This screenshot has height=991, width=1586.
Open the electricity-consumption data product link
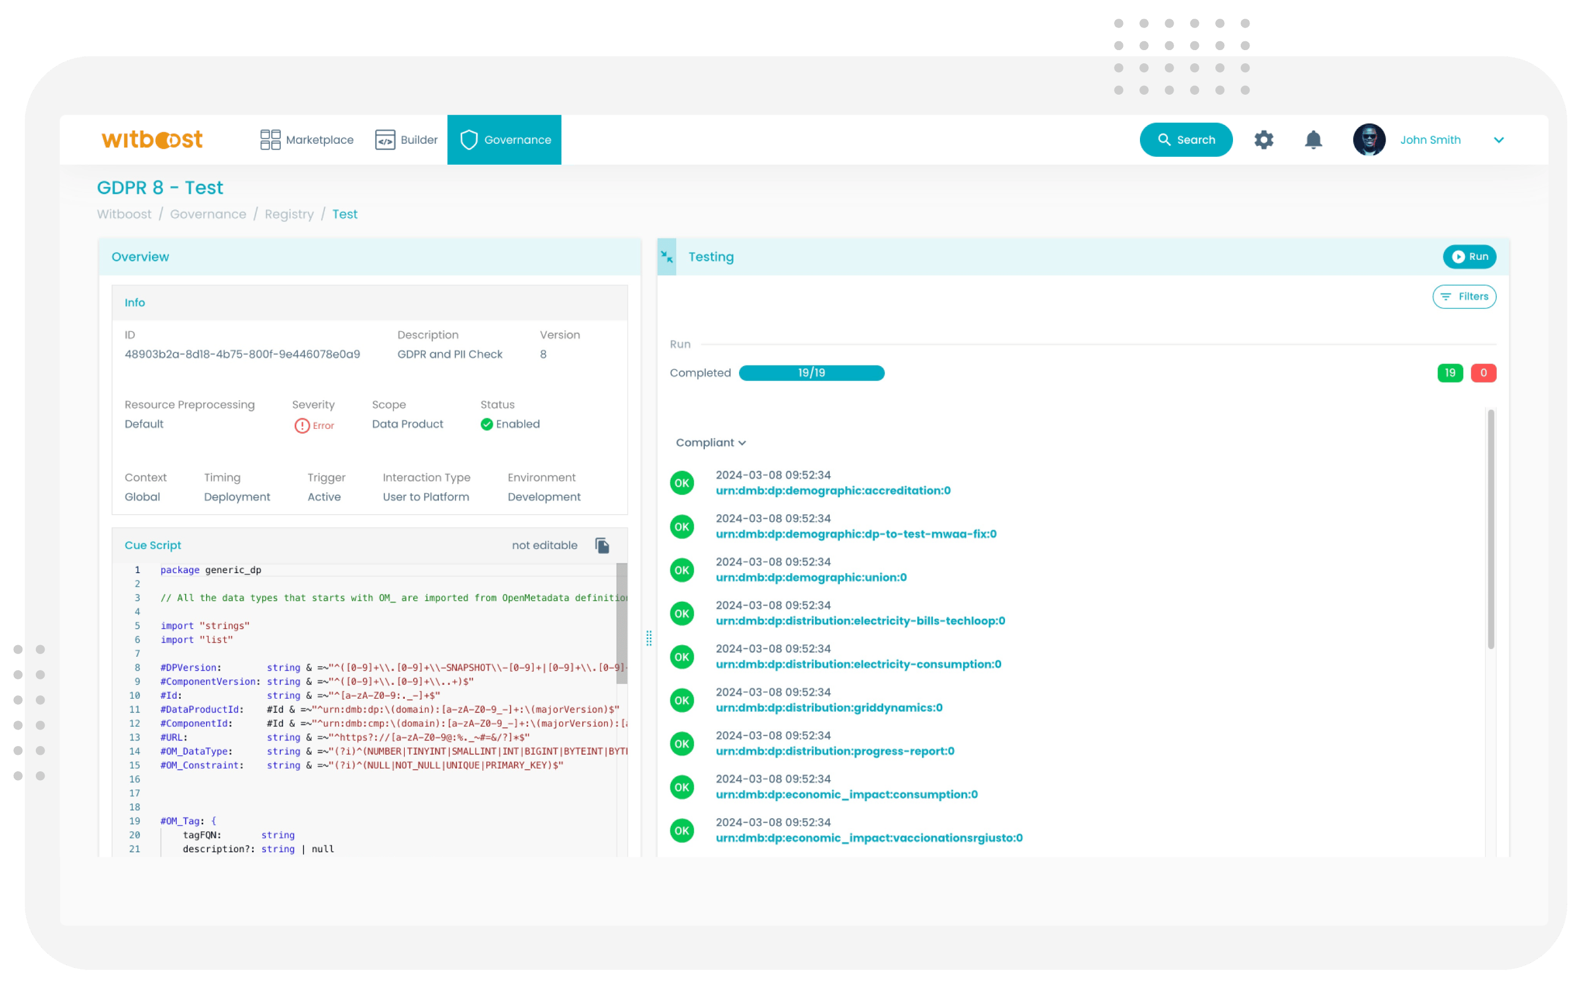[x=859, y=664]
